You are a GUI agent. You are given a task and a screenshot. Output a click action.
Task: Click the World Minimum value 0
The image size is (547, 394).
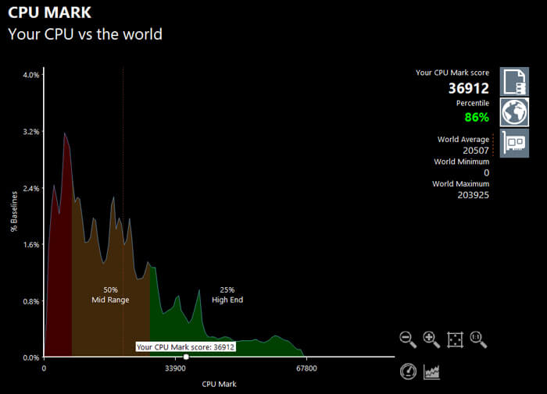(x=487, y=172)
